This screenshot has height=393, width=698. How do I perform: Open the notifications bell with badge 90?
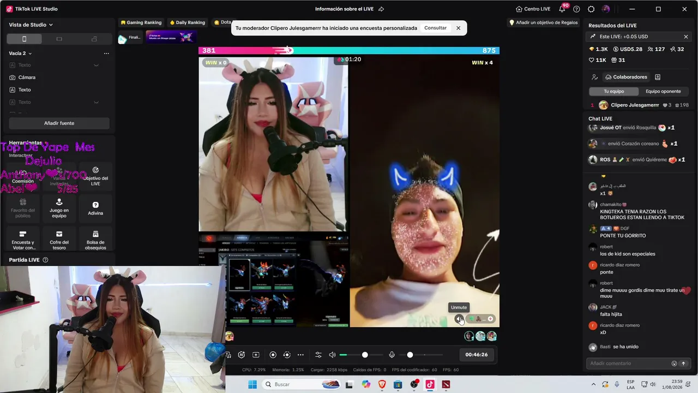click(562, 9)
